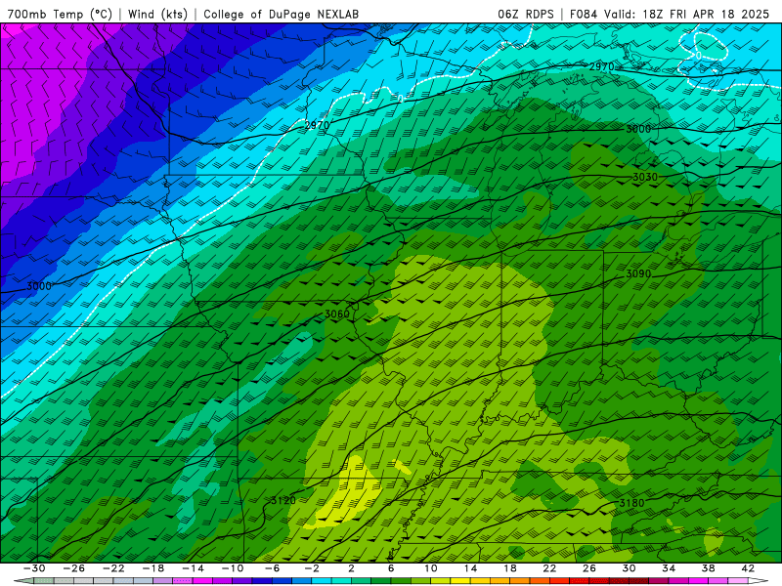Click the 42 colorbar tick label
The height and width of the screenshot is (586, 782).
[x=748, y=568]
